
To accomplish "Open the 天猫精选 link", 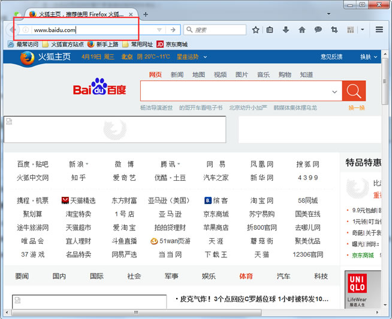I will pyautogui.click(x=79, y=200).
